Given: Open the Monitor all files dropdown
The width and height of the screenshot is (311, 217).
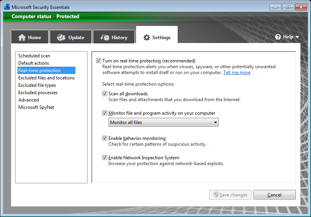Looking at the screenshot, I should [163, 122].
